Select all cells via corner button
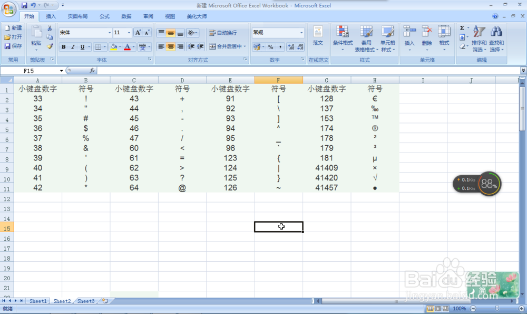527x314 pixels. click(x=7, y=80)
